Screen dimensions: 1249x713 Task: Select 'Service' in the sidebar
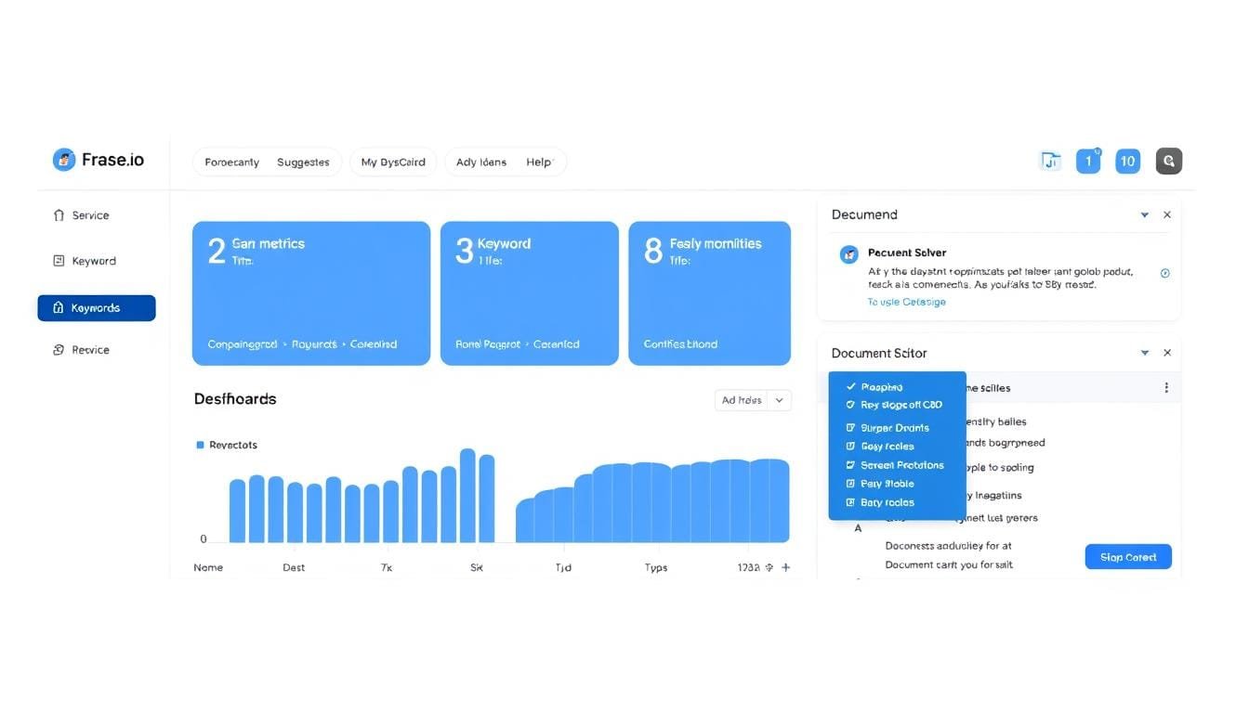coord(90,215)
